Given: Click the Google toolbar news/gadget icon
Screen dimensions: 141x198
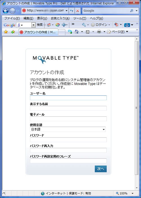Looking at the screenshot, I should tap(49, 25).
